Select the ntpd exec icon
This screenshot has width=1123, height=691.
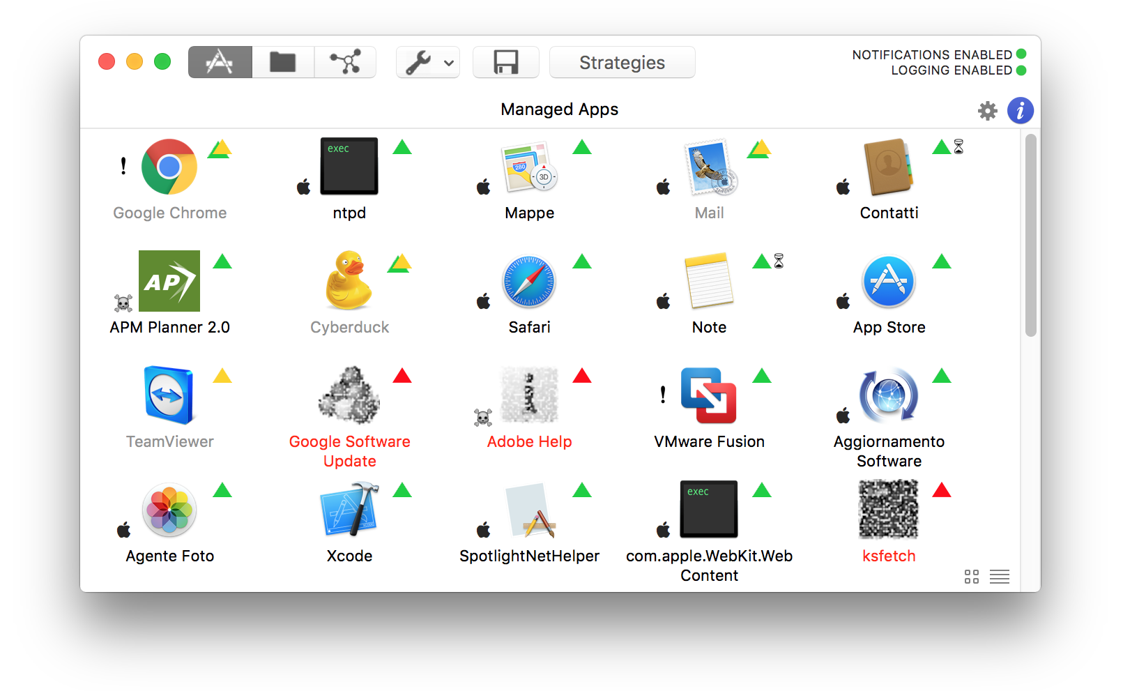click(x=349, y=166)
